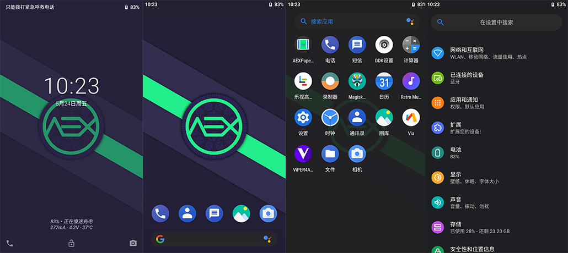Screen dimensions: 568x253
Task: Launch the Via browser app
Action: pos(411,117)
